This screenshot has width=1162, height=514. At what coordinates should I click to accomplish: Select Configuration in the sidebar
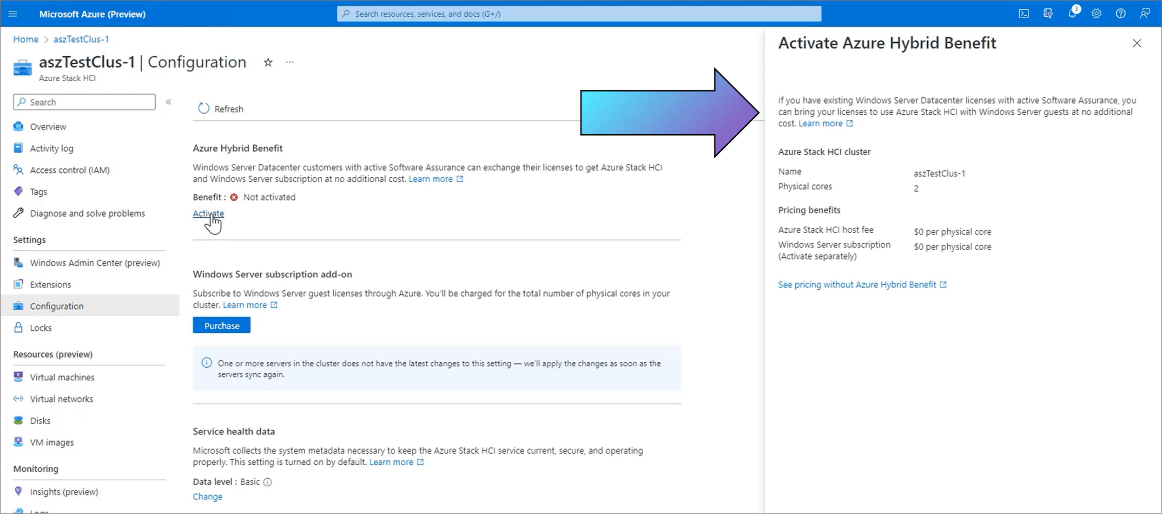coord(90,306)
